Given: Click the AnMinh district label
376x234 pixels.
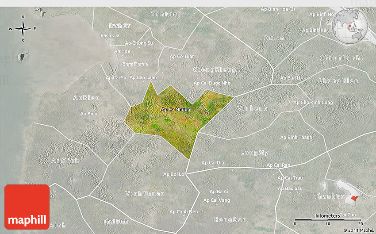Looking at the screenshot, I should (65, 161).
